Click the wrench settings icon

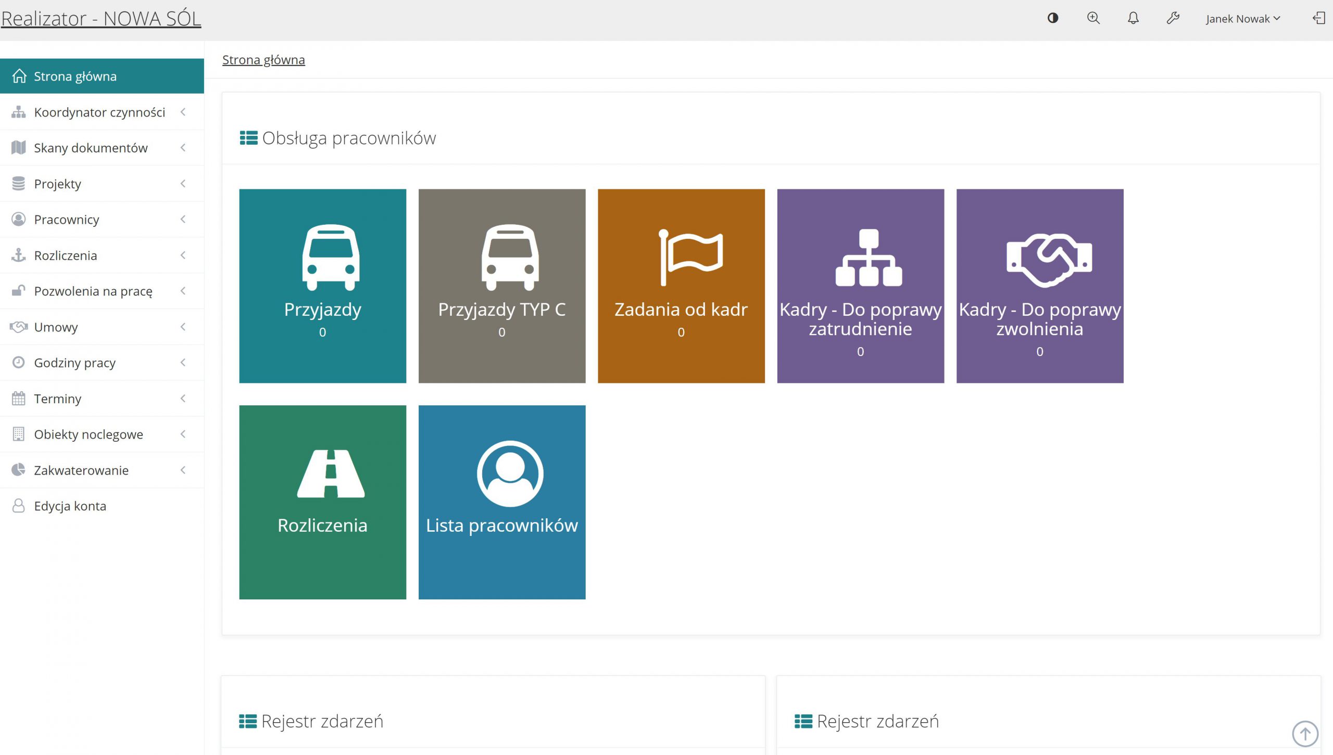click(1173, 18)
